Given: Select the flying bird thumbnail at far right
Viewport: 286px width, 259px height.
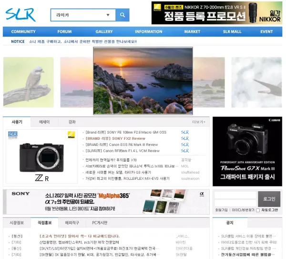Looking at the screenshot, I should pos(256,83).
